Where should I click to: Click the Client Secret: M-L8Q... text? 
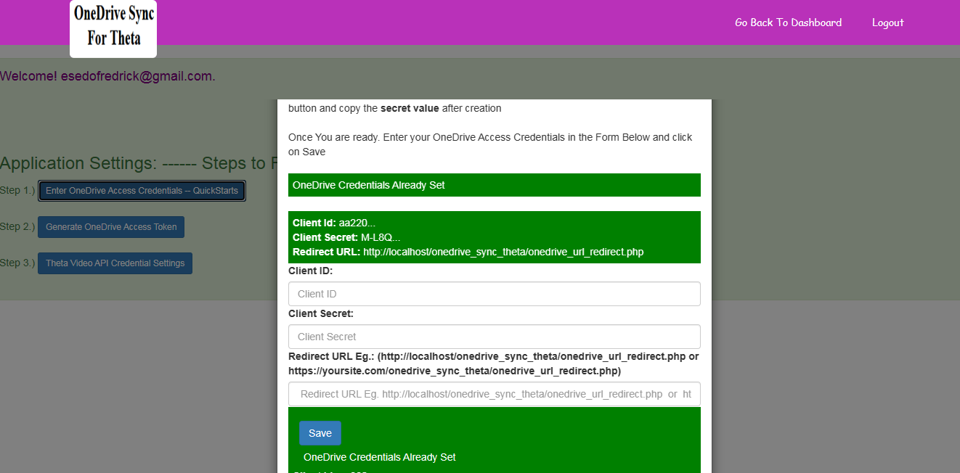click(x=346, y=237)
